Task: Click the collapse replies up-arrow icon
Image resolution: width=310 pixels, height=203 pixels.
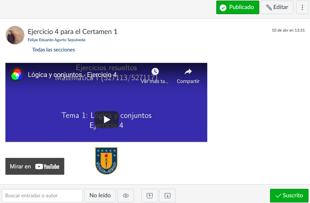Action: coord(150,195)
